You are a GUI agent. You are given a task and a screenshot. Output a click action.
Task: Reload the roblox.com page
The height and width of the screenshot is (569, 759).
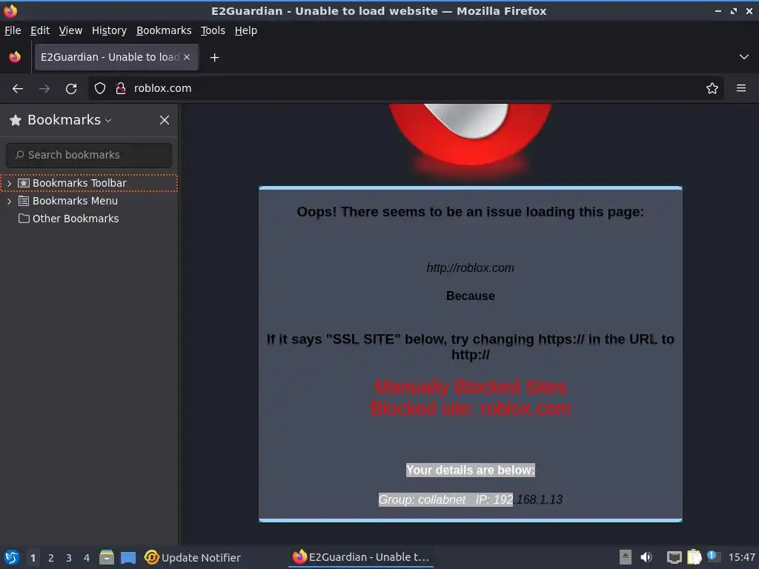coord(71,89)
